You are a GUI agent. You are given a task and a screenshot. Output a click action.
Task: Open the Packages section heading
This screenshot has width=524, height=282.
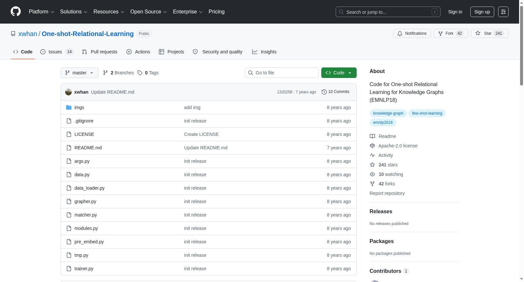tap(382, 241)
